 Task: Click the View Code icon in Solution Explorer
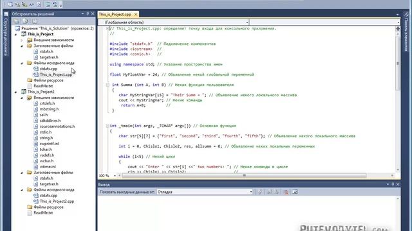click(x=35, y=21)
